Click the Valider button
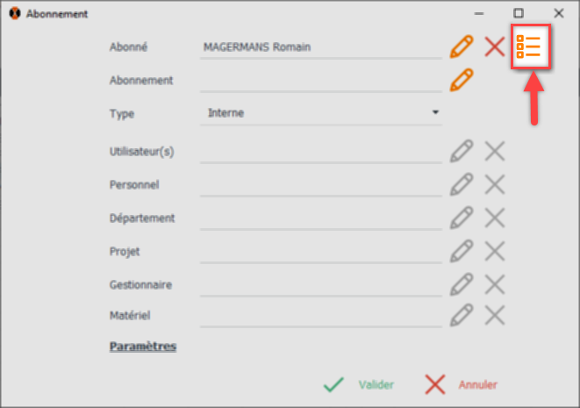This screenshot has width=580, height=408. [x=359, y=384]
